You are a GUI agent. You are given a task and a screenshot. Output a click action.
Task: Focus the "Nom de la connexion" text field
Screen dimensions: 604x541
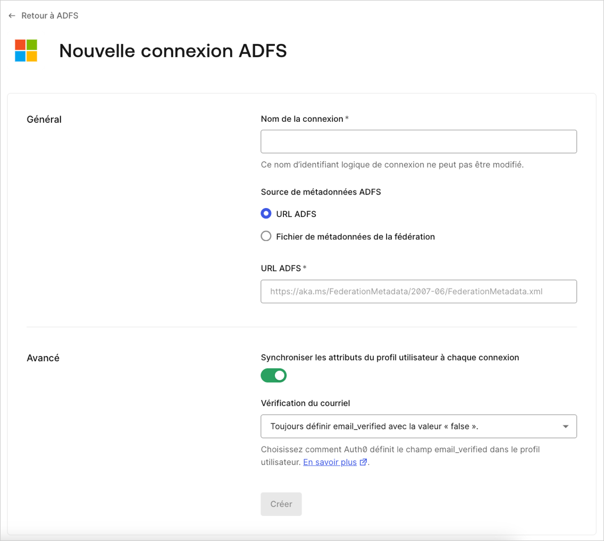pyautogui.click(x=418, y=141)
